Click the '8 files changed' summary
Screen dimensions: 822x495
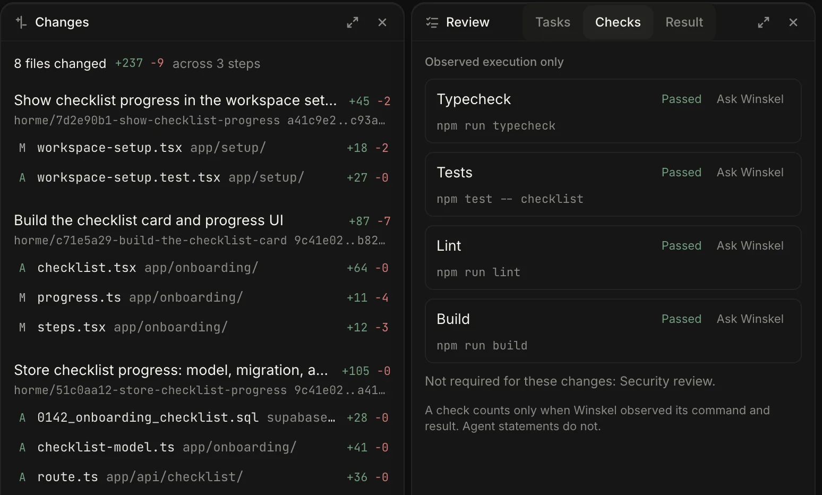(x=60, y=64)
